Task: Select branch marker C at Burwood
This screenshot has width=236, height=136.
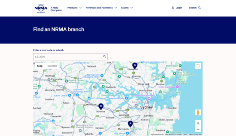Action: (101, 106)
